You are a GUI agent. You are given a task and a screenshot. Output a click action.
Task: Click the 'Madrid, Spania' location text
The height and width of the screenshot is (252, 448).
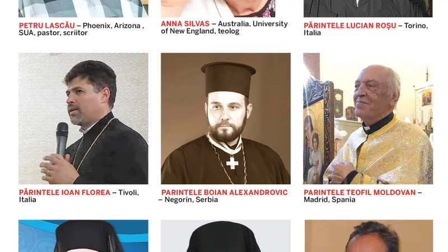(329, 200)
